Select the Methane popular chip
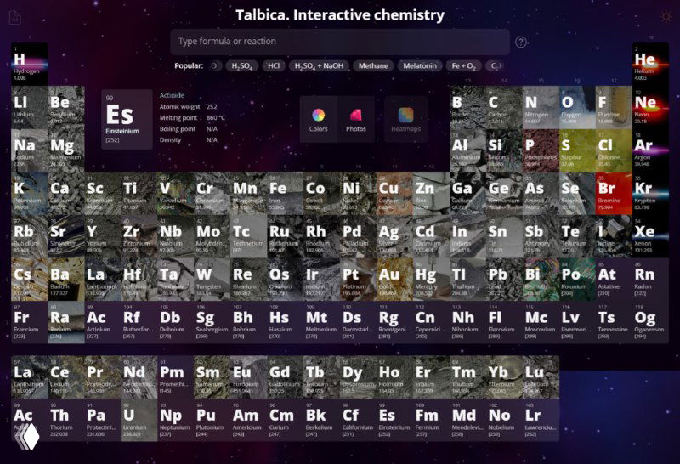680x464 pixels. click(373, 65)
